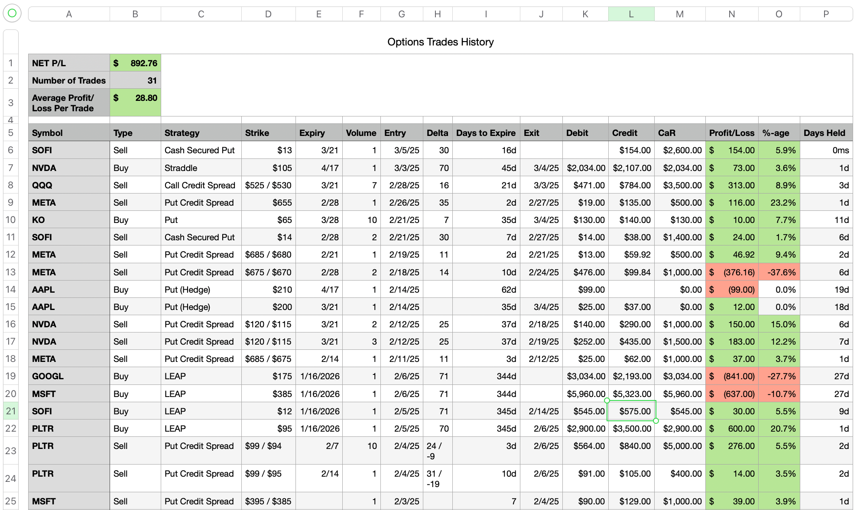The height and width of the screenshot is (510, 857).
Task: Select the 2/28/25 entry date cell
Action: tap(402, 185)
